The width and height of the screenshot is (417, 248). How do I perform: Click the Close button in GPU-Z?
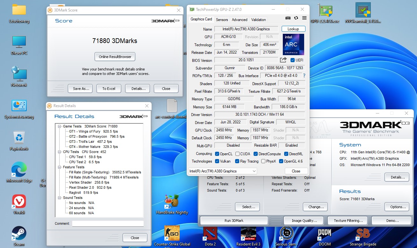coord(296,171)
